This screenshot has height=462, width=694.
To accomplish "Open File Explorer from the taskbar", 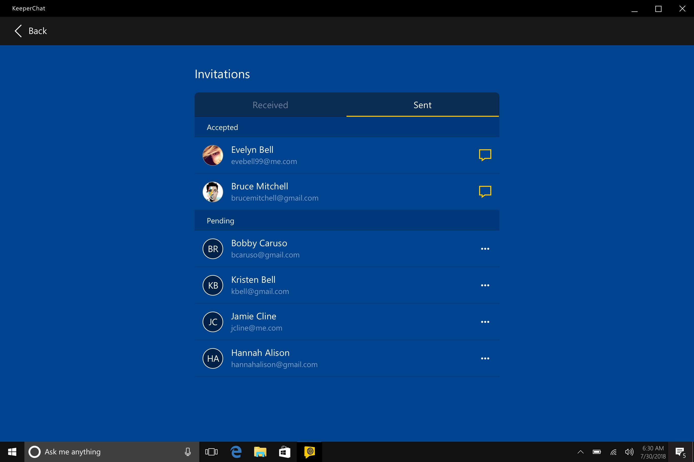I will click(260, 451).
